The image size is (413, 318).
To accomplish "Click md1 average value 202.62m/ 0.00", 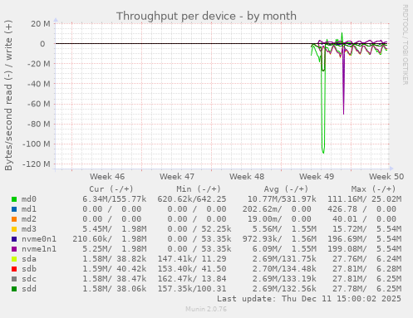I will [277, 209].
